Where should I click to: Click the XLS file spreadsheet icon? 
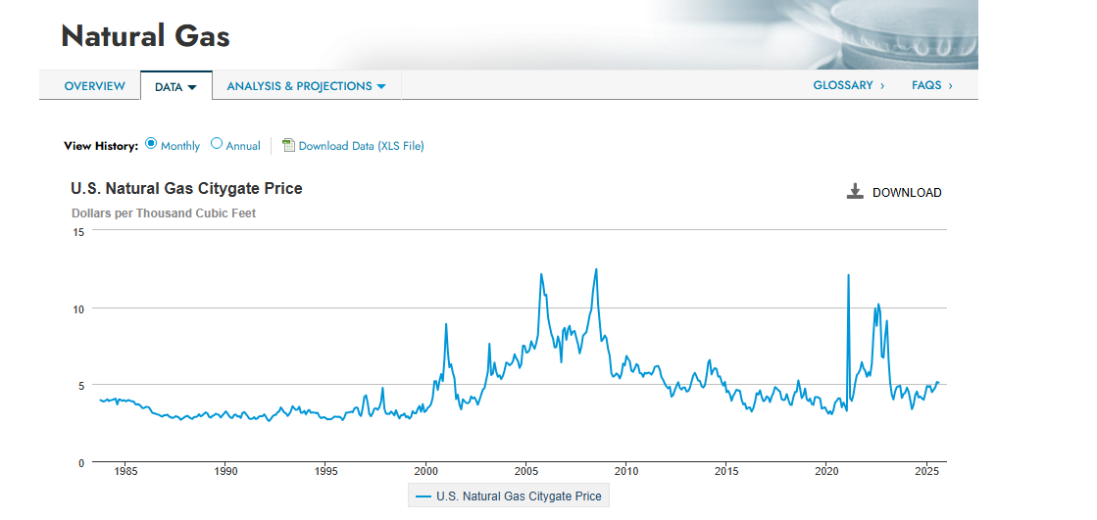(x=288, y=145)
